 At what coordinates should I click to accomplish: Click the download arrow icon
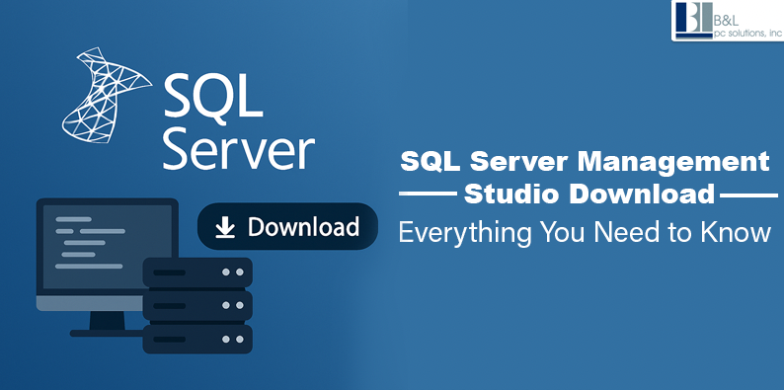pyautogui.click(x=225, y=227)
